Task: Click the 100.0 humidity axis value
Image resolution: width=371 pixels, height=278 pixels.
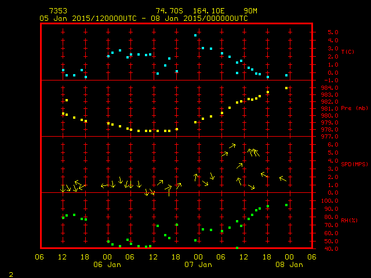Action: pos(330,201)
